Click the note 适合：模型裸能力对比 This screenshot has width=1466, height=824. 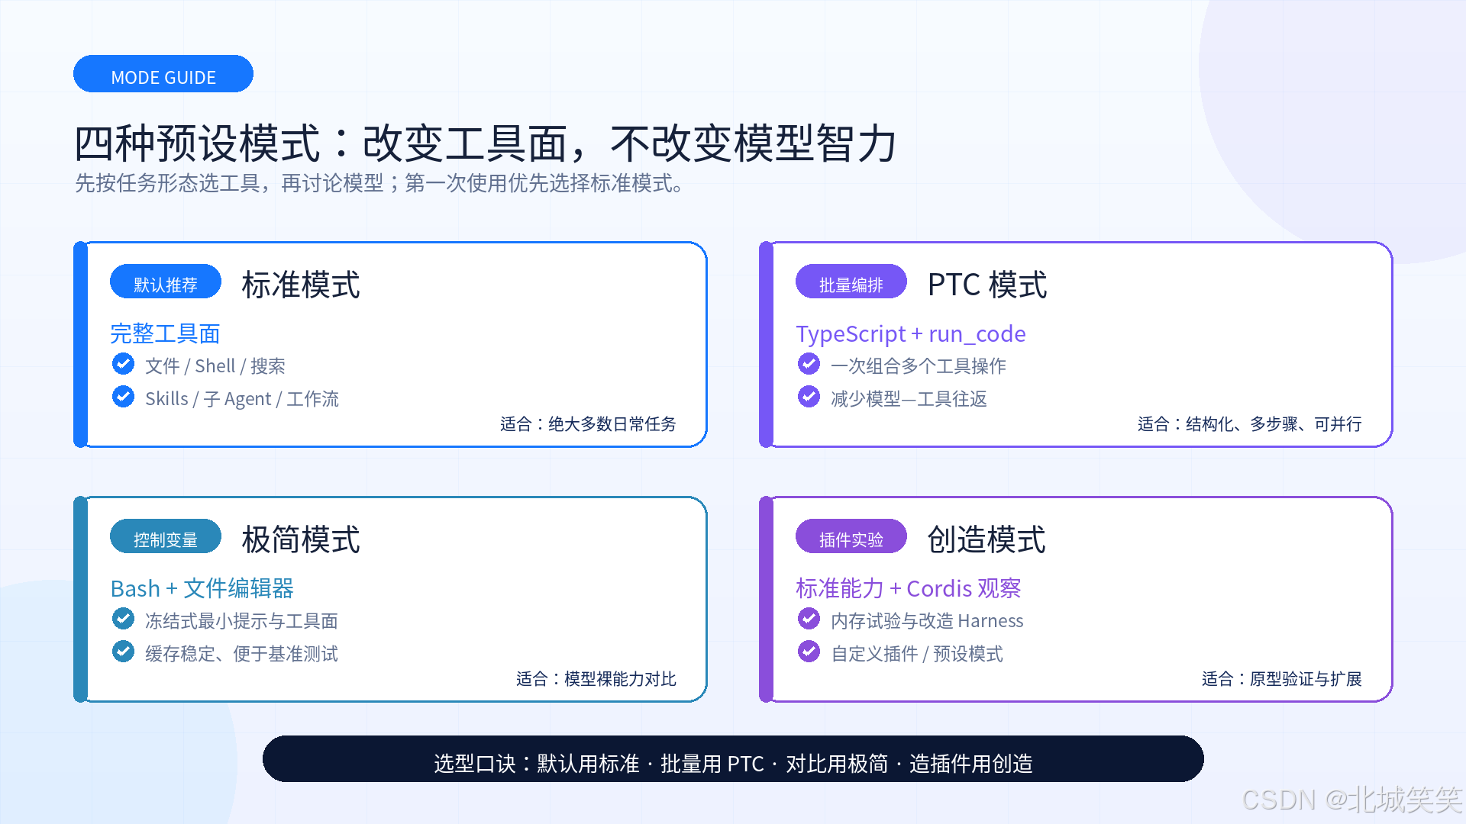coord(596,679)
